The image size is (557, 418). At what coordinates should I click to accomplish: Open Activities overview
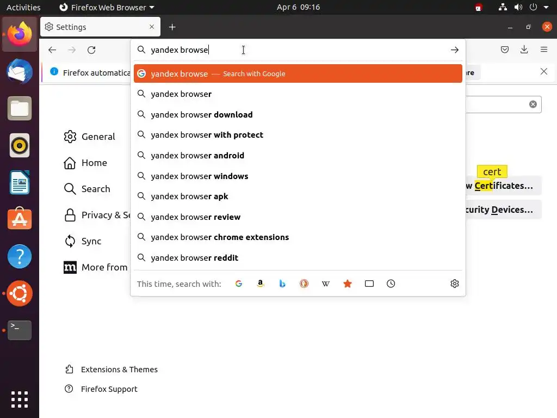23,7
